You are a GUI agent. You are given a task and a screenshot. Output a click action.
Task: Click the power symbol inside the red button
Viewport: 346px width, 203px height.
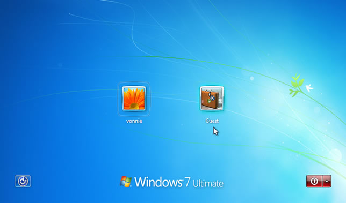314,181
